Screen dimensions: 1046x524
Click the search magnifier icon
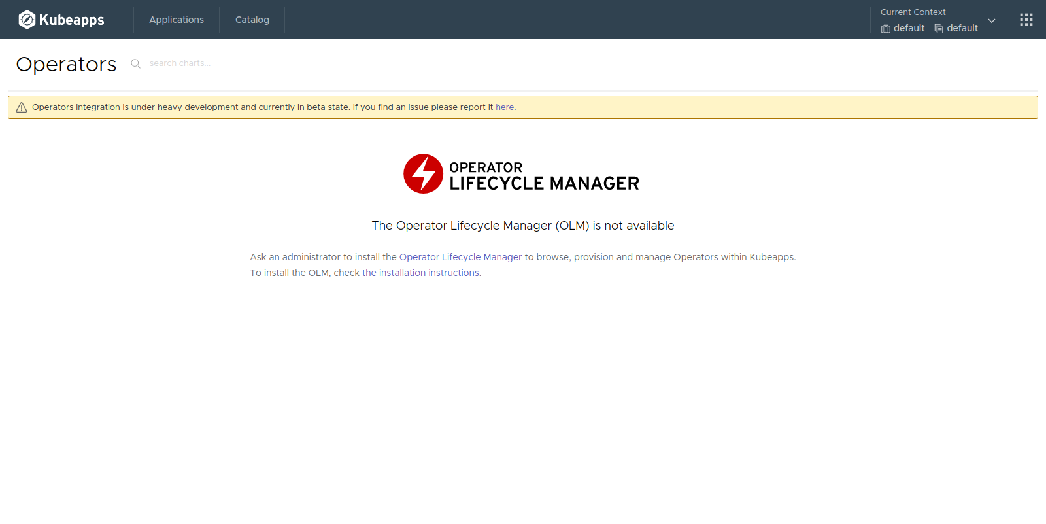click(136, 63)
